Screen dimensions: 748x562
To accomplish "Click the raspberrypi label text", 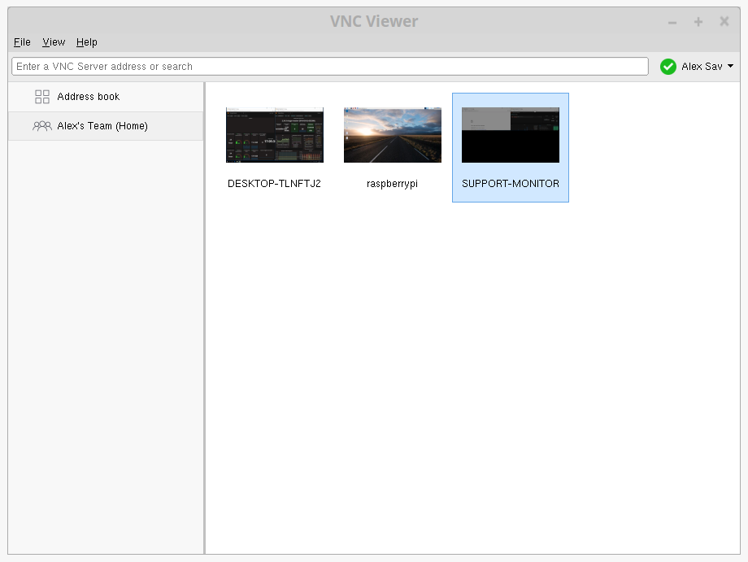I will tap(392, 184).
